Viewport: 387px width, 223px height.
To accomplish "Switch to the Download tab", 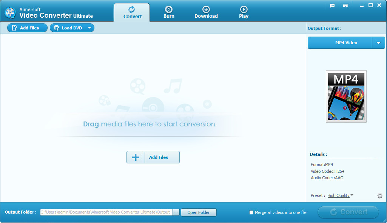I will 206,12.
